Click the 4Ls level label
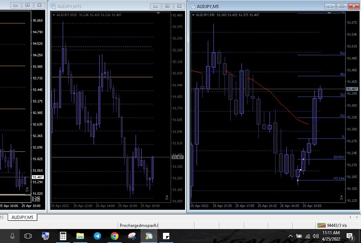Image resolution: width=361 pixels, height=243 pixels. pyautogui.click(x=342, y=74)
